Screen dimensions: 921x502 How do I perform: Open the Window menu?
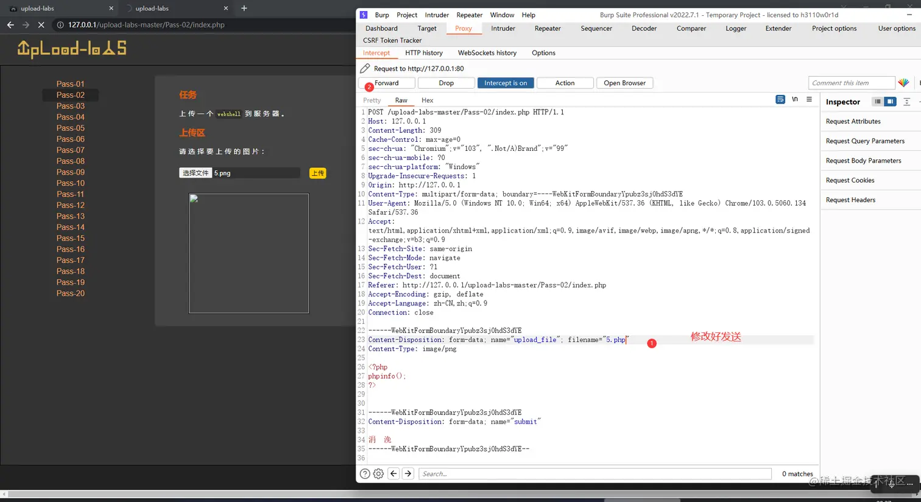pos(502,15)
